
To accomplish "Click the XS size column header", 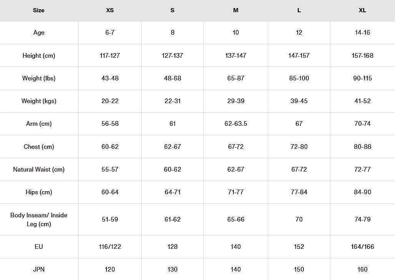I will [x=110, y=10].
